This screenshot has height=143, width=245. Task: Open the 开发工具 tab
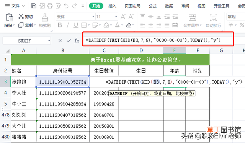pos(221,6)
